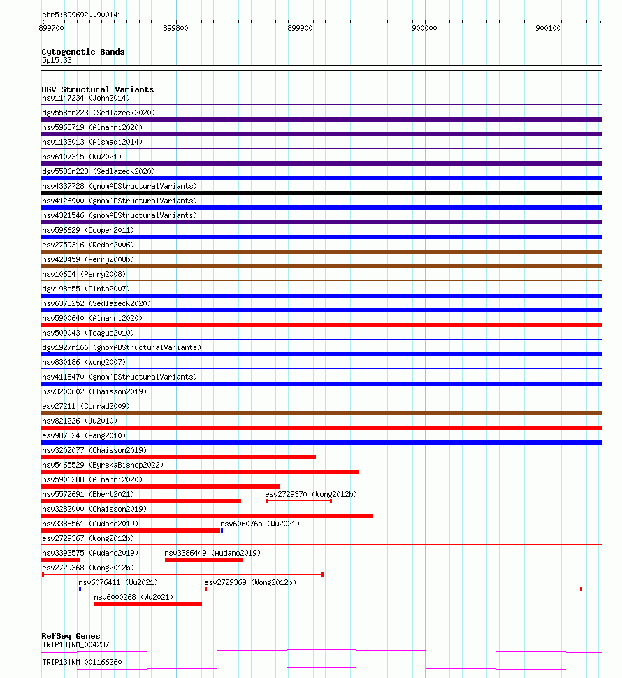Click the chr5:899692..900141 region text
The image size is (622, 678).
tap(82, 15)
